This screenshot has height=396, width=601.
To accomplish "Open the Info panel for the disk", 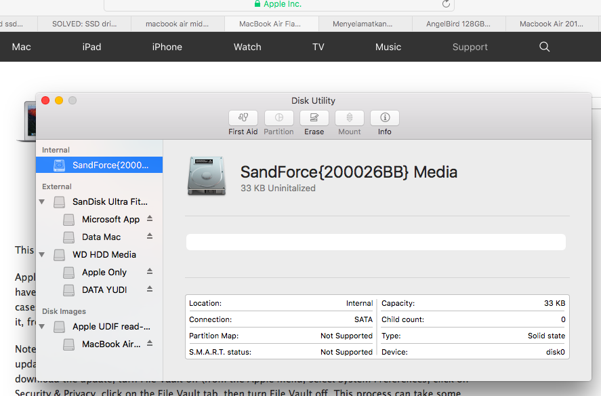I will [385, 118].
